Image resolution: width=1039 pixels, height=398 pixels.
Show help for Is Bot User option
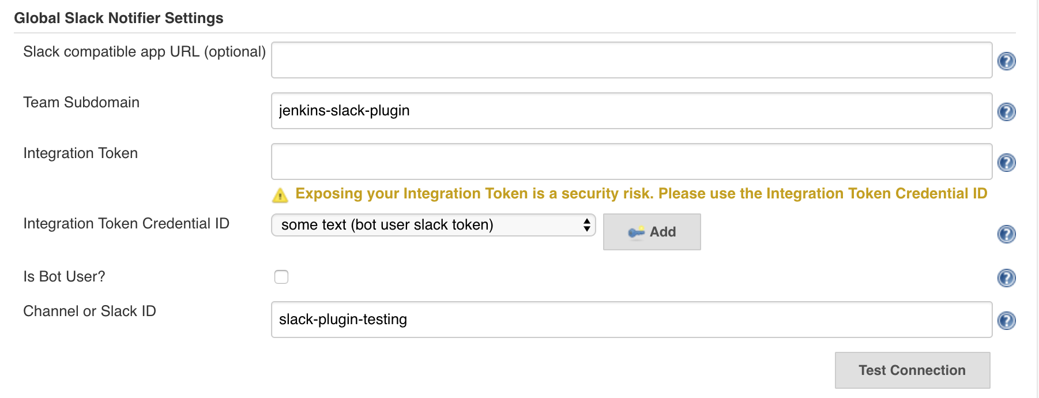(x=1006, y=278)
